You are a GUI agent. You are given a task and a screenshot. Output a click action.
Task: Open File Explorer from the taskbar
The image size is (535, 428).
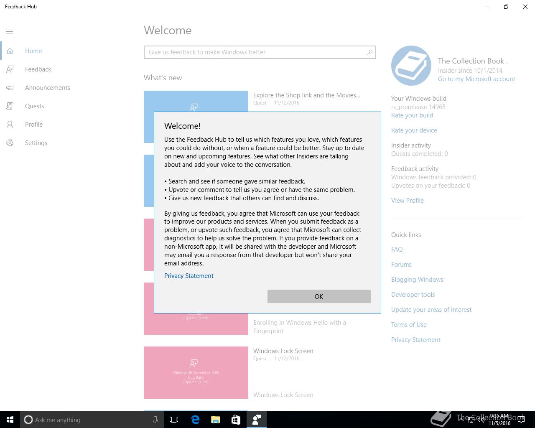[216, 420]
